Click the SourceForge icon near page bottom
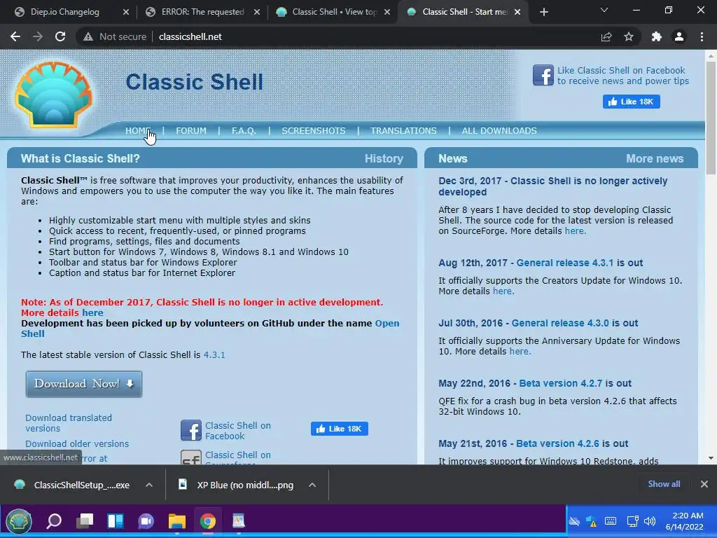Viewport: 717px width, 538px height. click(190, 457)
